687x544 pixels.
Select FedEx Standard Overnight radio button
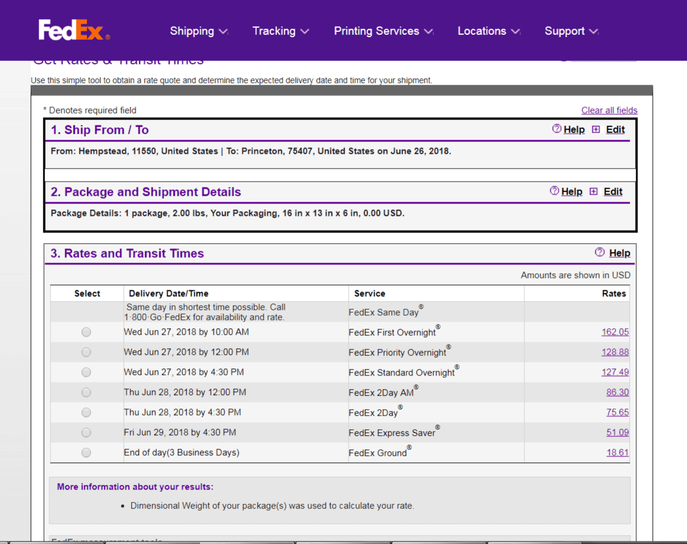[86, 373]
